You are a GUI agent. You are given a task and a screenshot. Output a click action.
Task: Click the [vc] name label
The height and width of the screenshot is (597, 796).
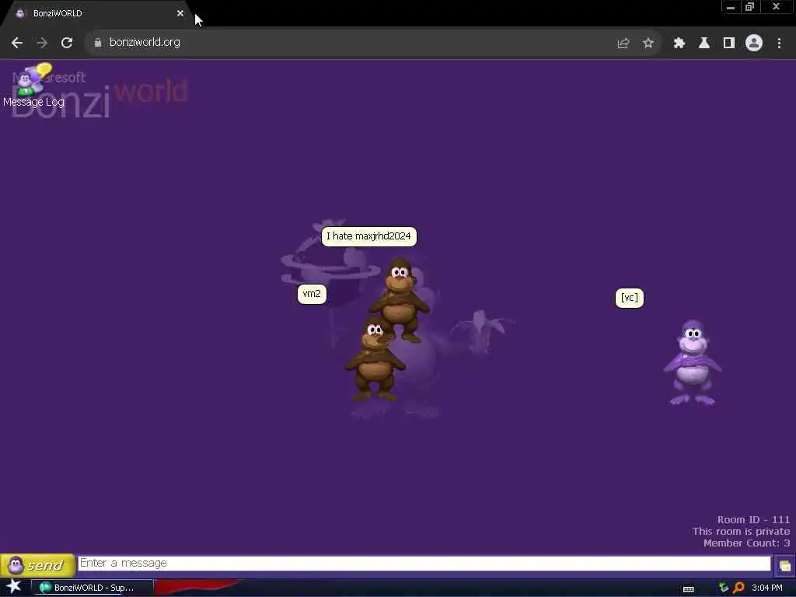click(630, 298)
